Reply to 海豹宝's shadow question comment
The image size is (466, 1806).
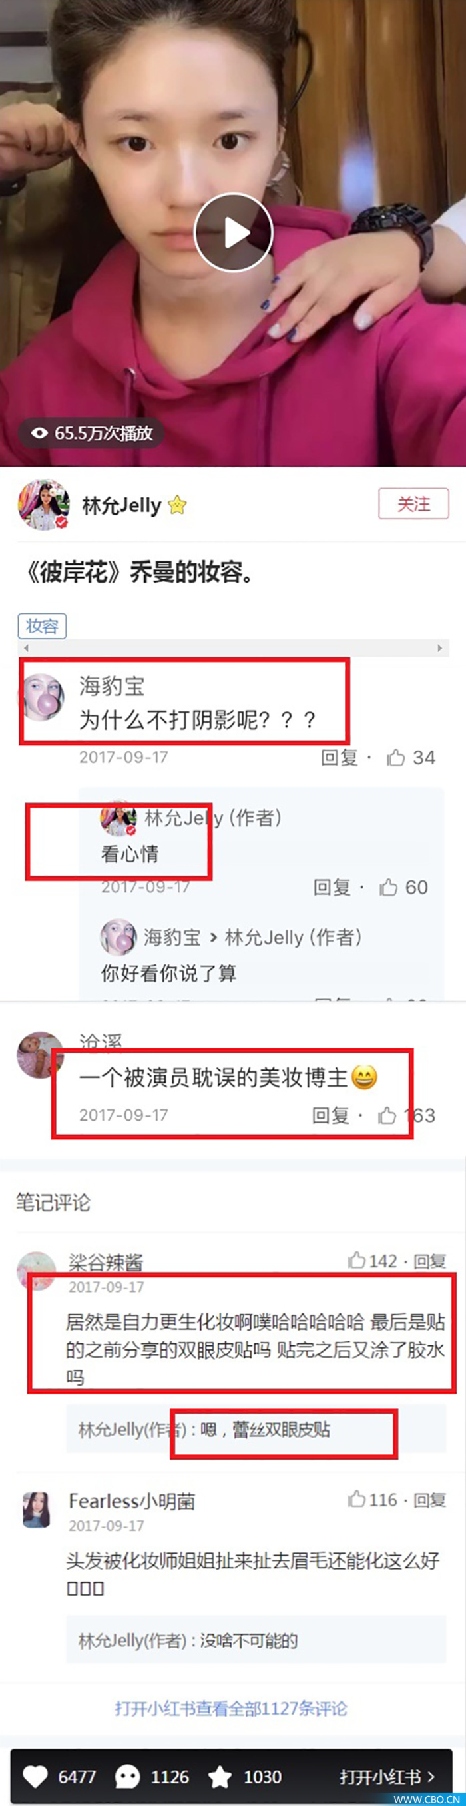pyautogui.click(x=339, y=758)
